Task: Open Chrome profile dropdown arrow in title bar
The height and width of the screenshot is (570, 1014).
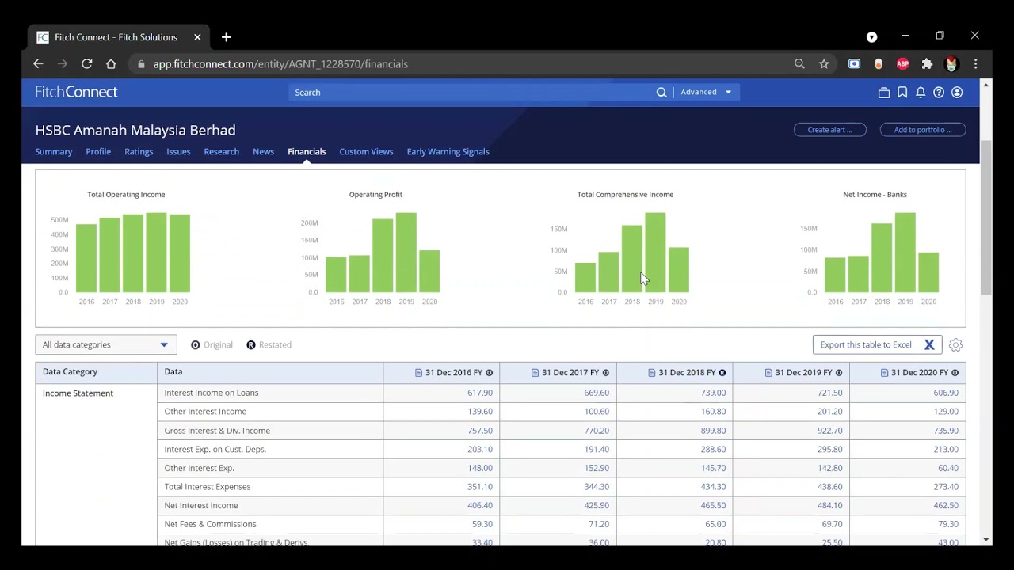Action: pos(871,37)
